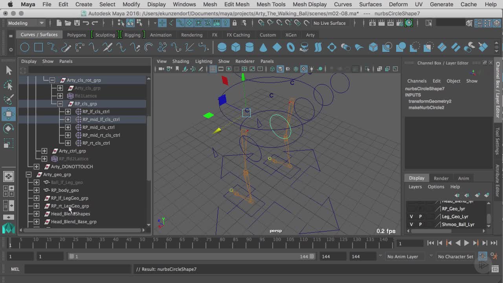
Task: Toggle empty visibility box for RP_Geo_lyr
Action: pos(411,209)
